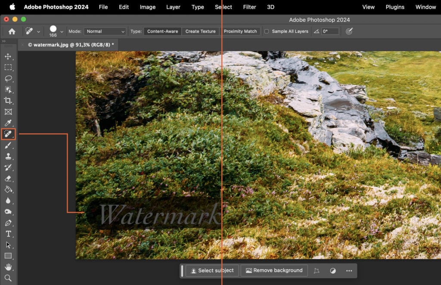Enable Sample All Layers
This screenshot has width=441, height=285.
click(267, 31)
